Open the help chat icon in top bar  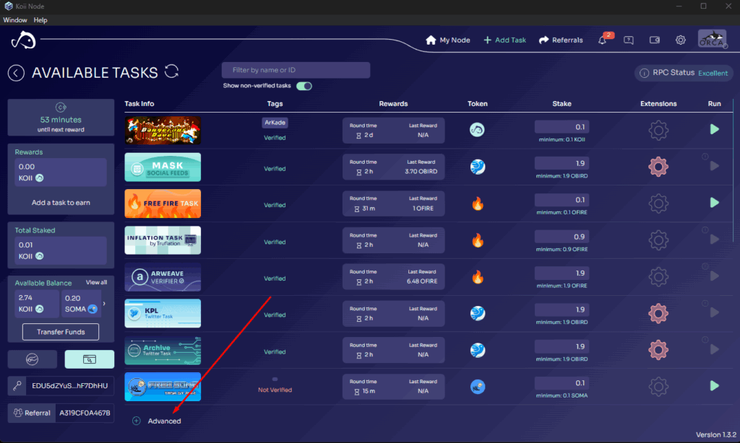[629, 40]
